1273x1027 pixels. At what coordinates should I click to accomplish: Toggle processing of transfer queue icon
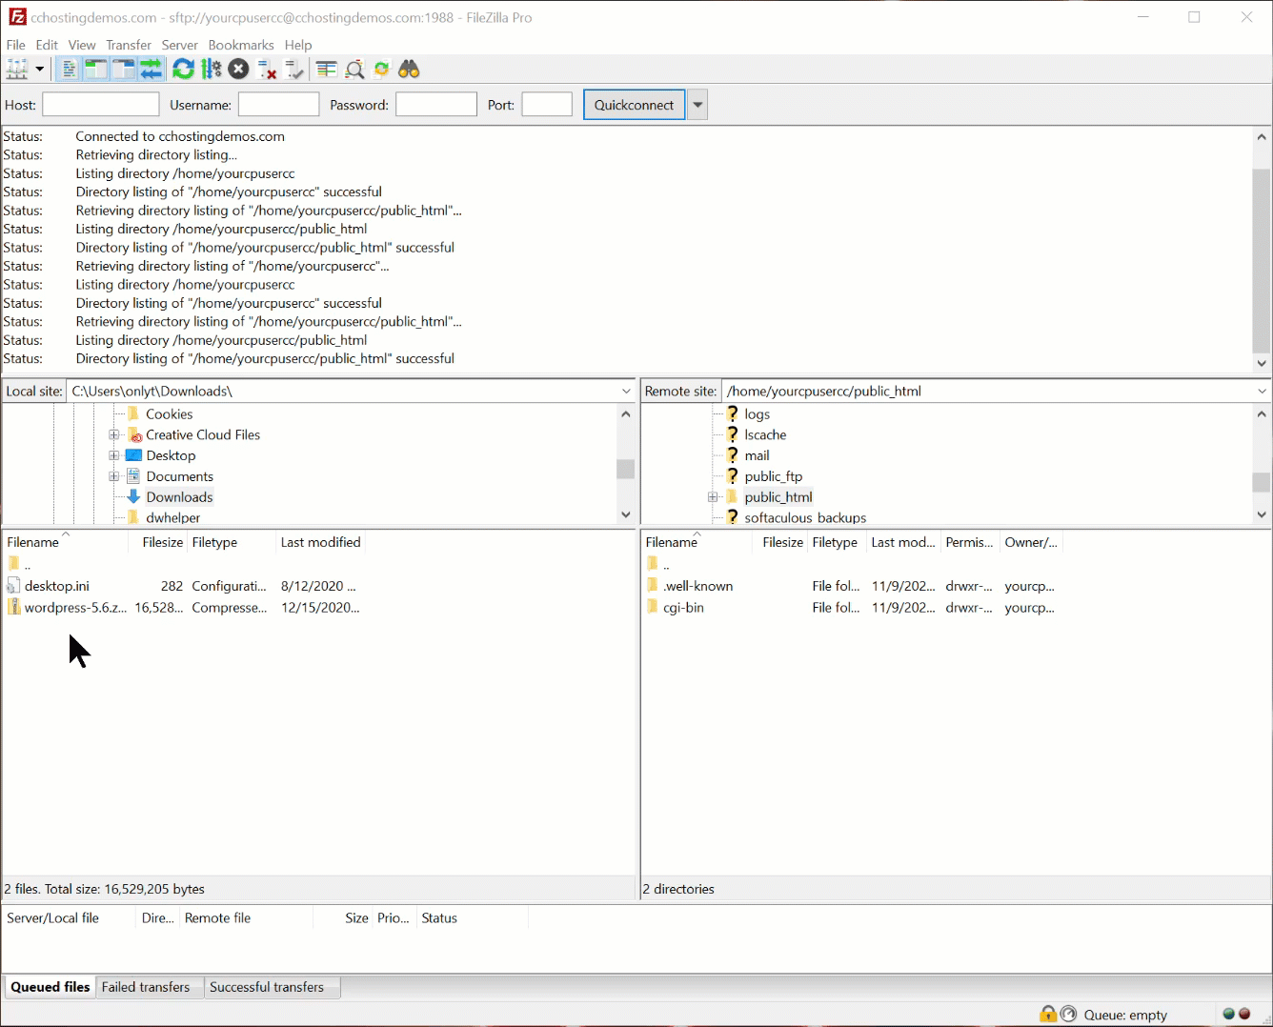pyautogui.click(x=212, y=70)
